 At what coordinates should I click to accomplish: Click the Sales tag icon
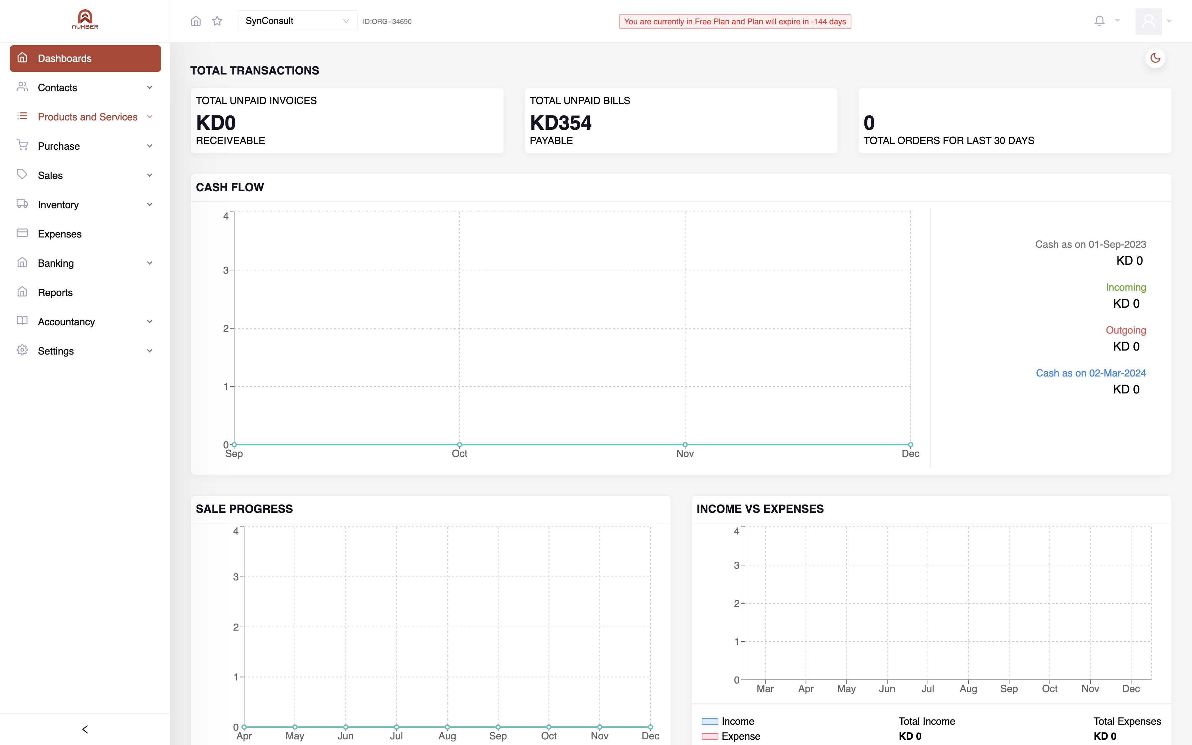pyautogui.click(x=22, y=174)
